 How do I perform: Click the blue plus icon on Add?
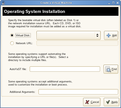click(109, 35)
